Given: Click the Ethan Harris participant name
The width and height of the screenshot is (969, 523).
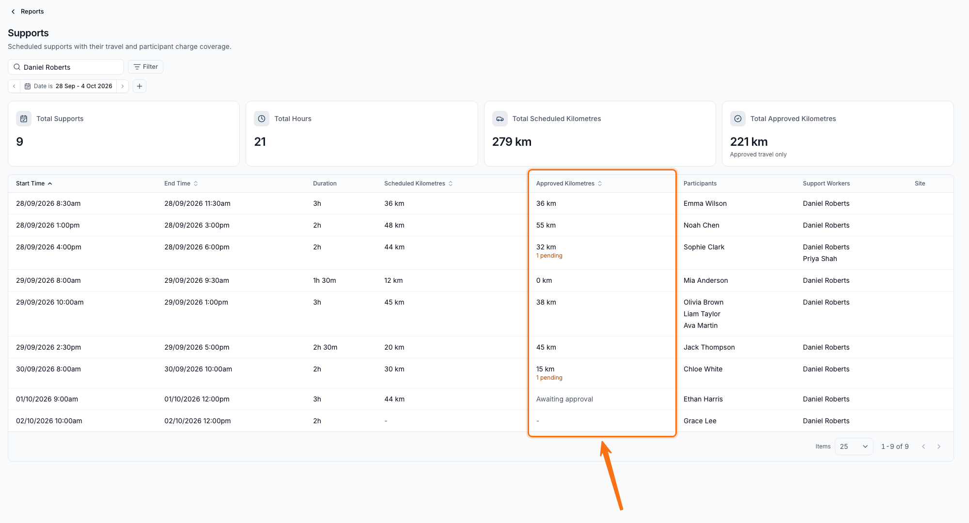Looking at the screenshot, I should pos(703,399).
